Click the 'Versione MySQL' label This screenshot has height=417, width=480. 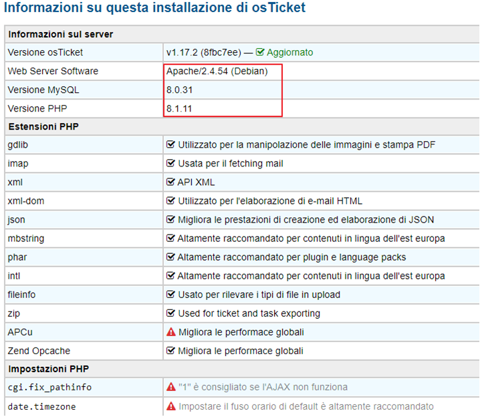click(x=43, y=90)
